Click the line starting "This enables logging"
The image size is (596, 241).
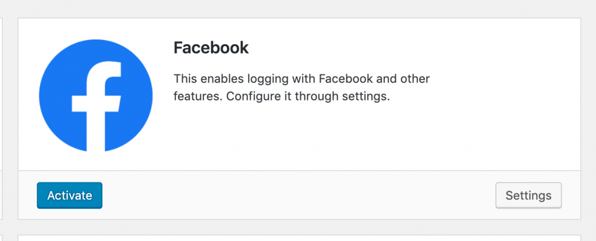(x=301, y=79)
